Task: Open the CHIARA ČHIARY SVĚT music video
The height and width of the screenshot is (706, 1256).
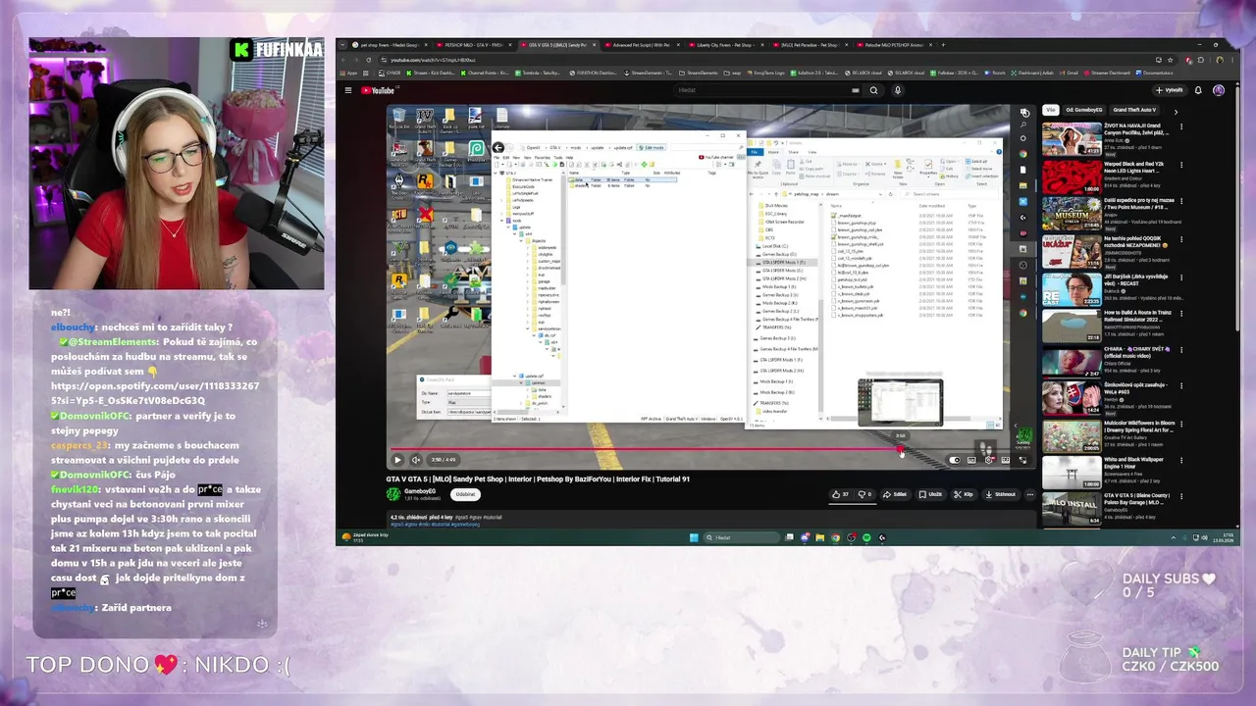Action: pos(1072,362)
